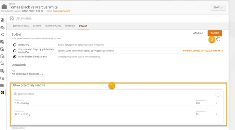Open the tasks clipboard sidebar icon

tap(2, 42)
